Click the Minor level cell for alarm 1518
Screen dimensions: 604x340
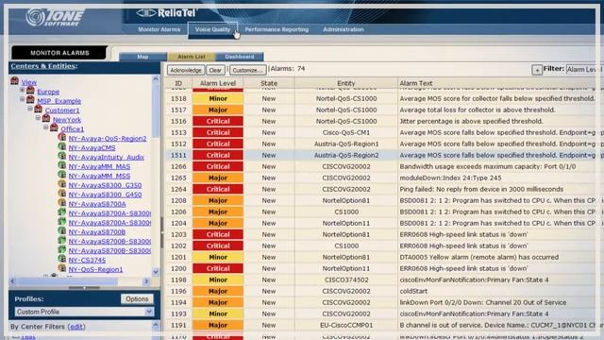coord(218,98)
